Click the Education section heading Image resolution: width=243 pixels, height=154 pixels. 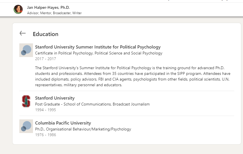tap(45, 34)
